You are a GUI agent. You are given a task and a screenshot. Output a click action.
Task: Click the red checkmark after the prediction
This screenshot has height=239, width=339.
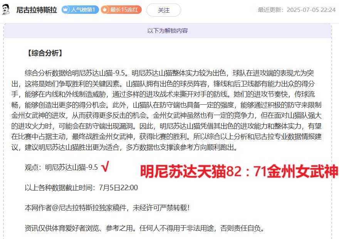pyautogui.click(x=105, y=167)
